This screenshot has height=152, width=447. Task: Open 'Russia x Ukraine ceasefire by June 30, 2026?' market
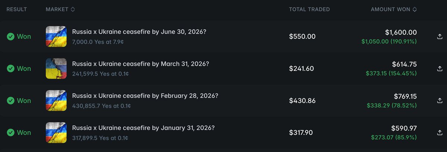[139, 32]
